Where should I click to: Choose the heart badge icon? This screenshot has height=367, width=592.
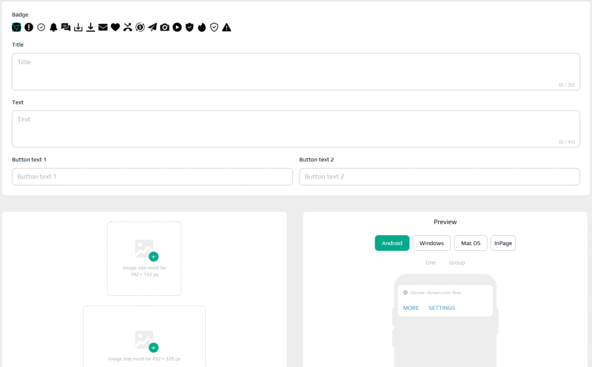point(115,27)
